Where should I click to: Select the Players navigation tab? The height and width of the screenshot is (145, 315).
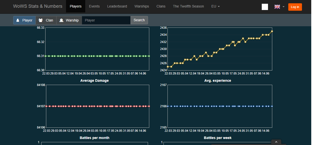coord(75,6)
